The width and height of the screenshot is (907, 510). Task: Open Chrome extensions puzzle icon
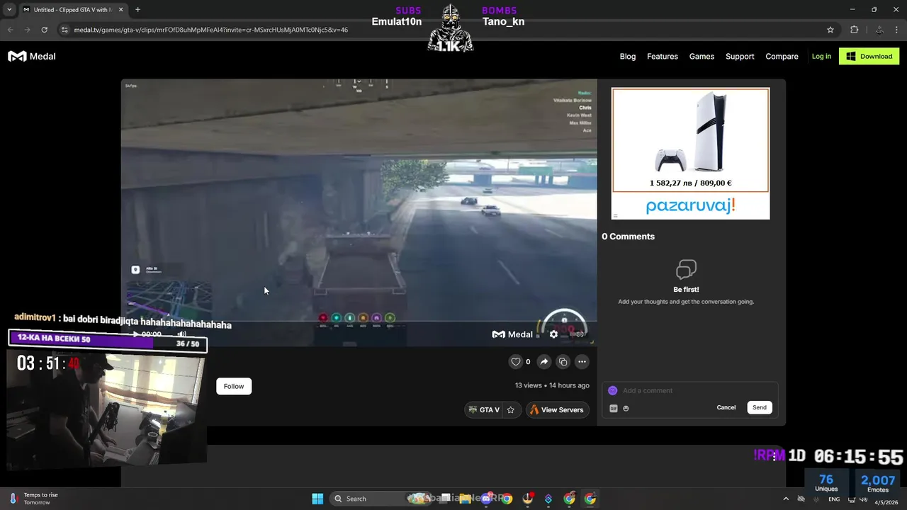click(x=854, y=30)
